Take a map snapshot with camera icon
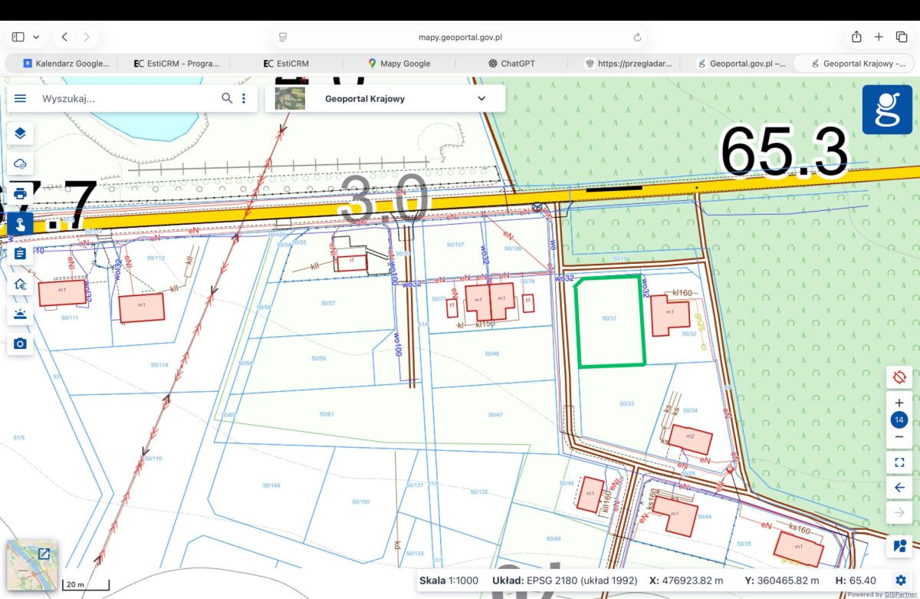 tap(20, 344)
